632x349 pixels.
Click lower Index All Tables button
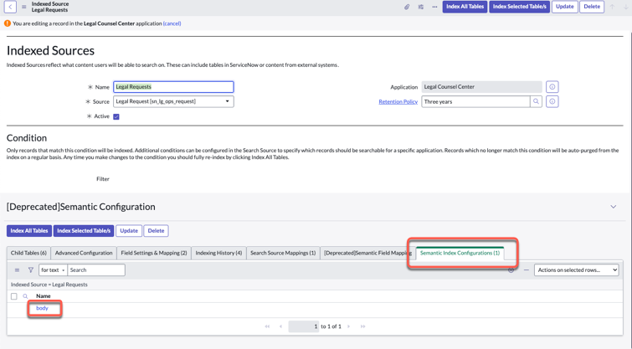tap(29, 231)
